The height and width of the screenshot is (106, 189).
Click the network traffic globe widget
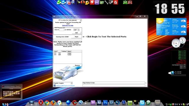click(171, 73)
